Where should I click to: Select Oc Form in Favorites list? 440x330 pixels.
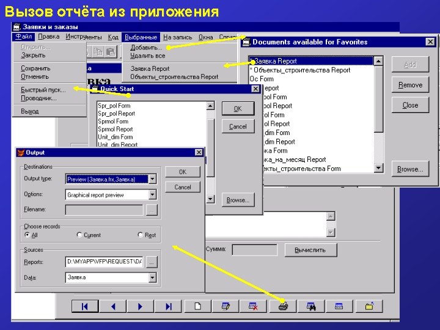(x=311, y=79)
